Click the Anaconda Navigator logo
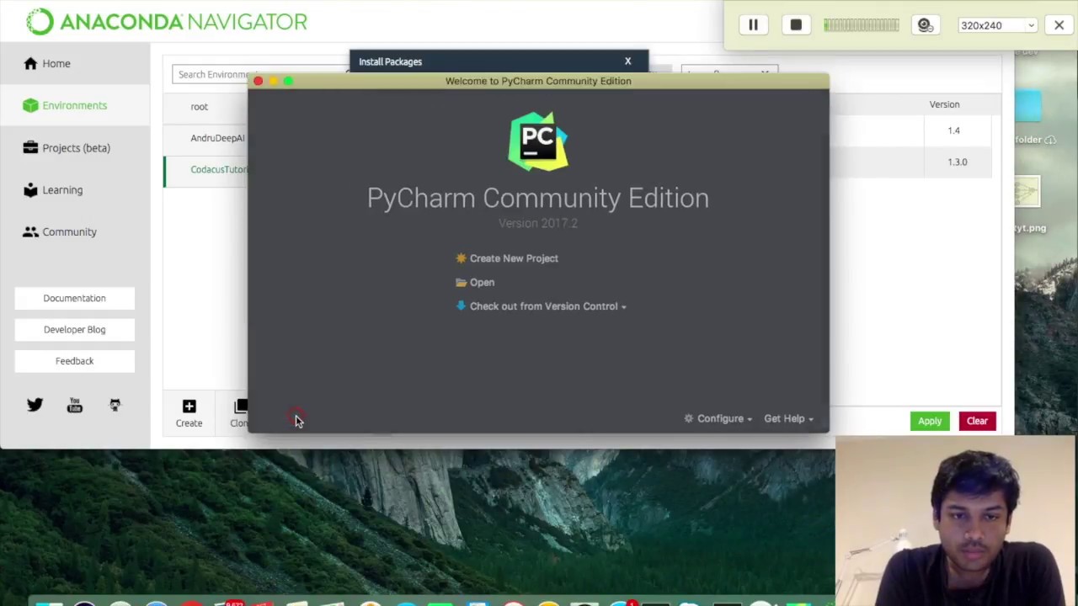1078x606 pixels. coord(167,21)
